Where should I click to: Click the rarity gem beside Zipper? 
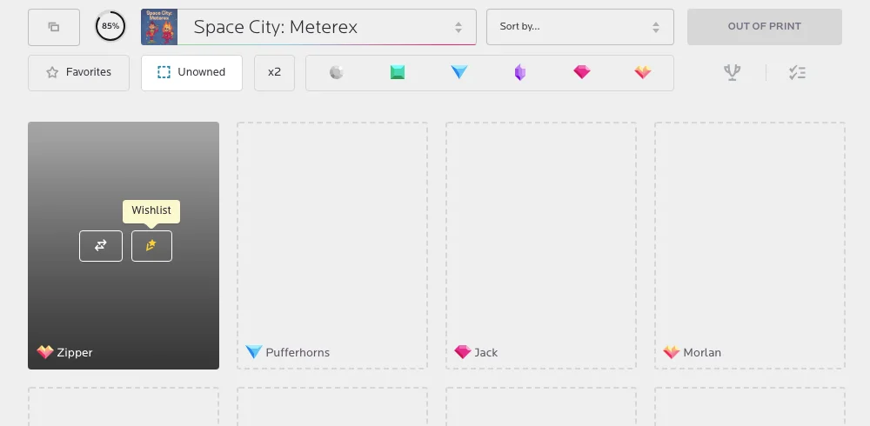coord(45,352)
